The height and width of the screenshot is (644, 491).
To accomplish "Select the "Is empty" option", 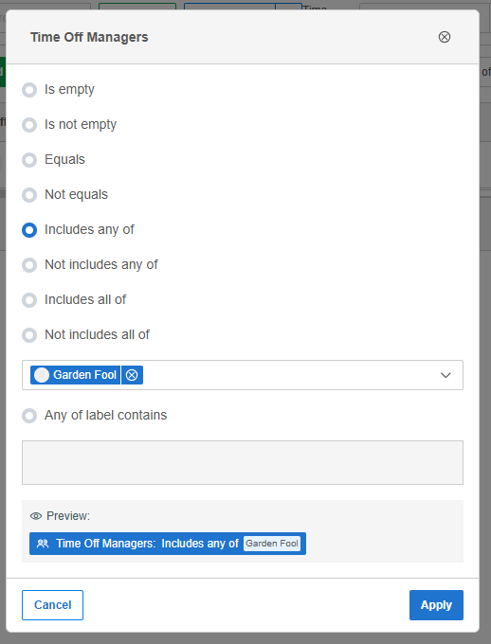I will click(29, 90).
